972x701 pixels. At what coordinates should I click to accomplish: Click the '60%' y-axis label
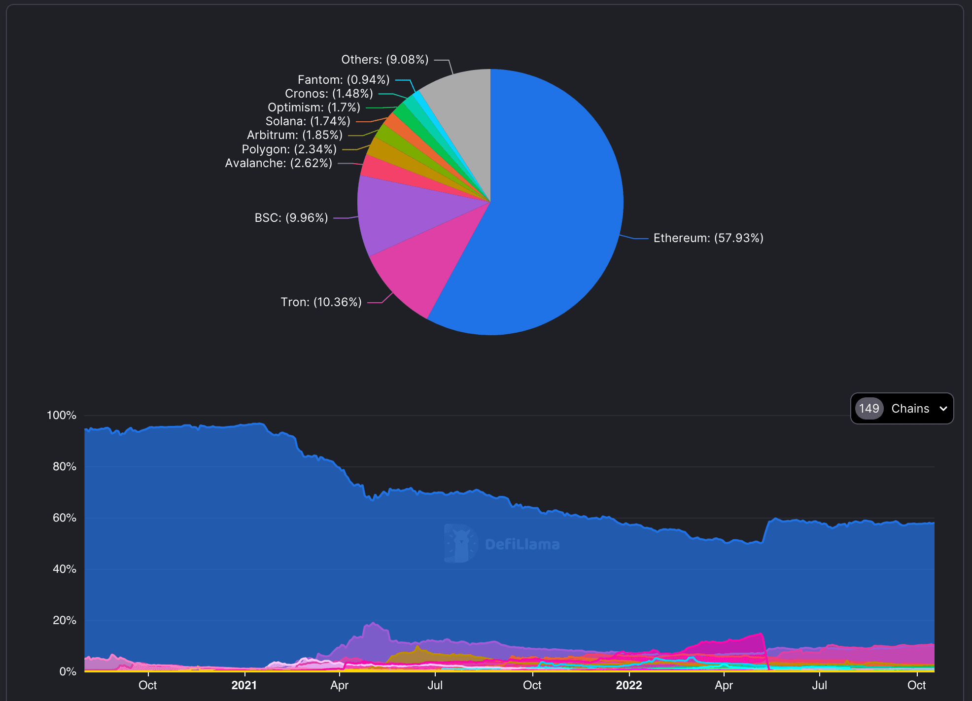65,518
